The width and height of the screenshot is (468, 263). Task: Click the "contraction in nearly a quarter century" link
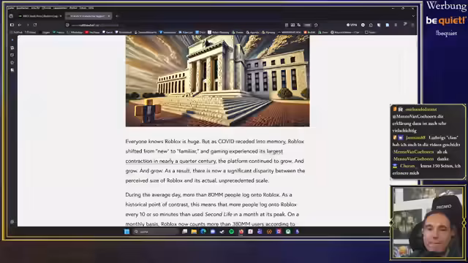click(170, 161)
